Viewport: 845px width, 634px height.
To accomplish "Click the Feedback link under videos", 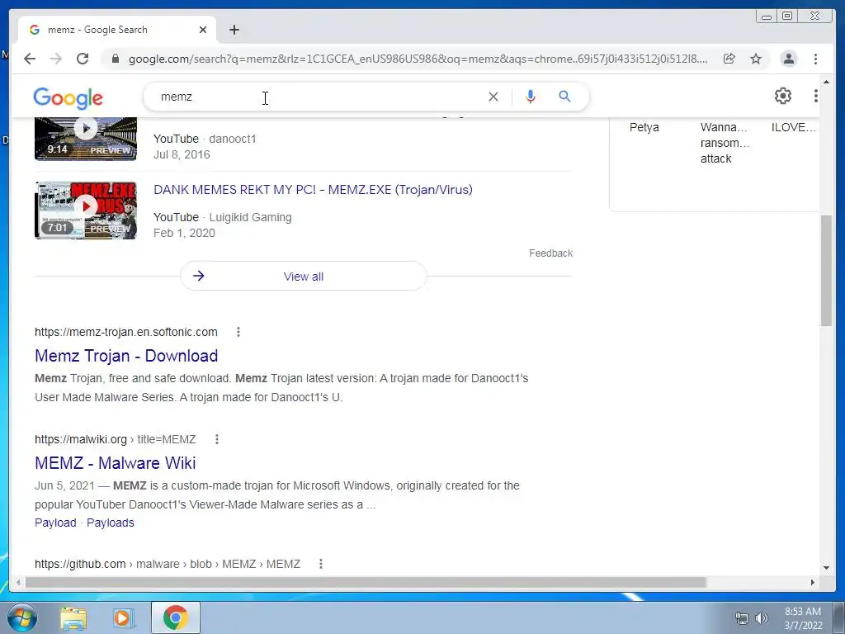I will point(550,253).
